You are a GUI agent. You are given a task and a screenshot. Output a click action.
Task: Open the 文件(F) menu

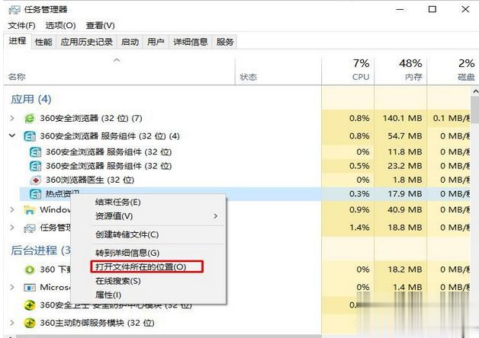(21, 26)
